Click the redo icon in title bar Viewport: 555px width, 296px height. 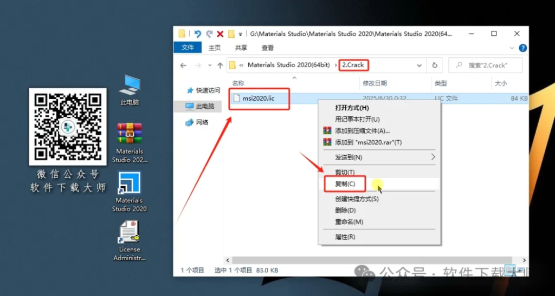[209, 34]
